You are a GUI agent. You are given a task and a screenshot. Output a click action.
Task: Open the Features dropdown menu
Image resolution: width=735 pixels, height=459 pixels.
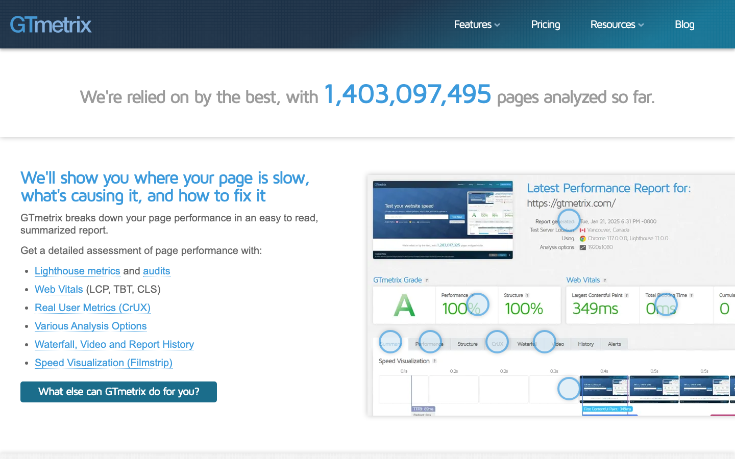[x=477, y=24]
